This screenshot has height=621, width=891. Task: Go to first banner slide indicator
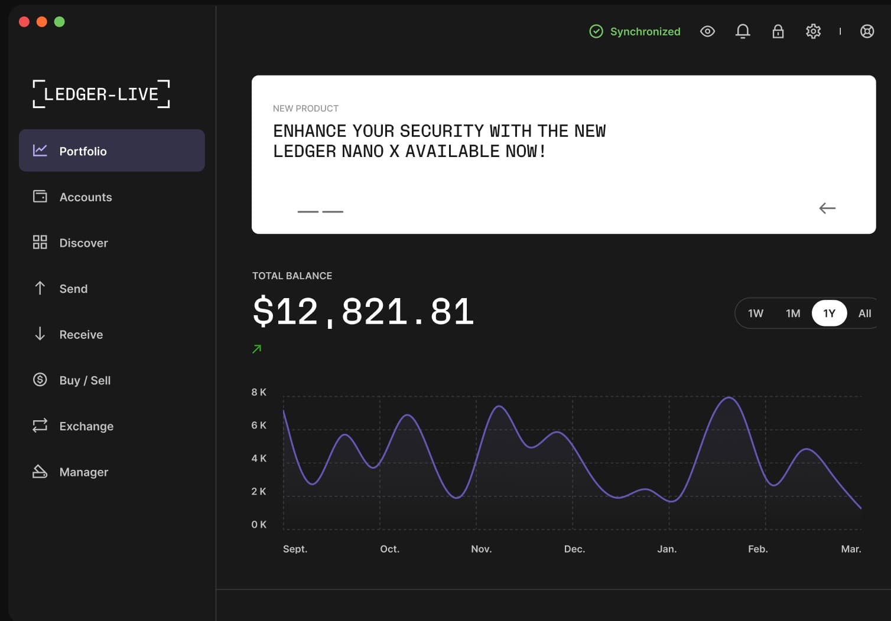point(308,211)
